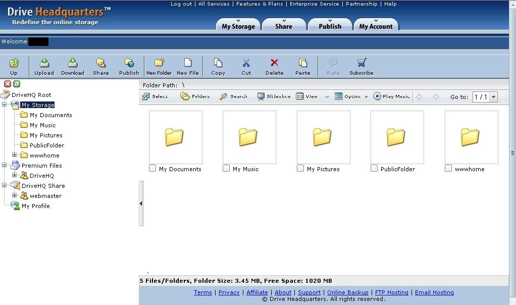Select PublicFolder in tree
The height and width of the screenshot is (305, 516).
click(47, 145)
